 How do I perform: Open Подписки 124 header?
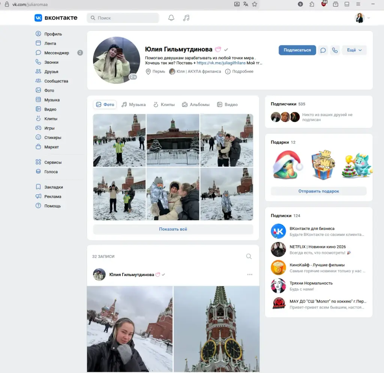(285, 215)
